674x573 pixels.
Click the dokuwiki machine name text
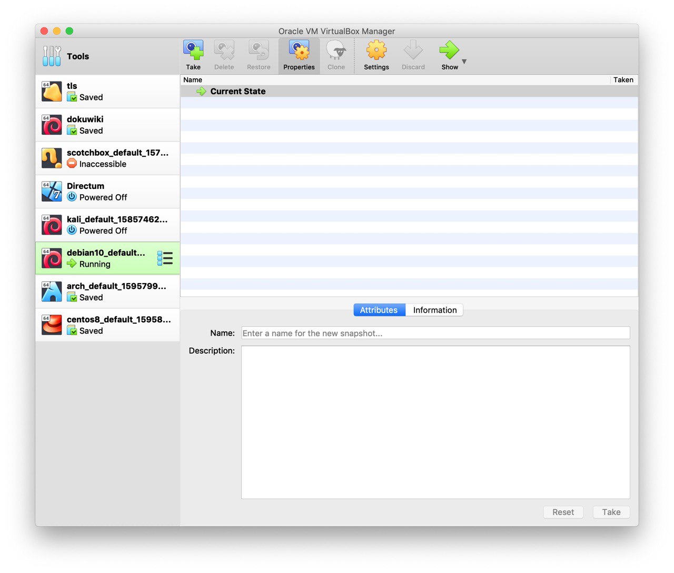(x=85, y=119)
